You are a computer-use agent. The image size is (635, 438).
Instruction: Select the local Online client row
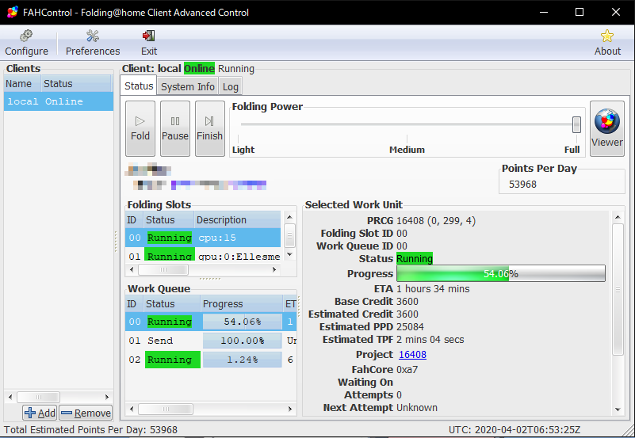click(x=59, y=101)
